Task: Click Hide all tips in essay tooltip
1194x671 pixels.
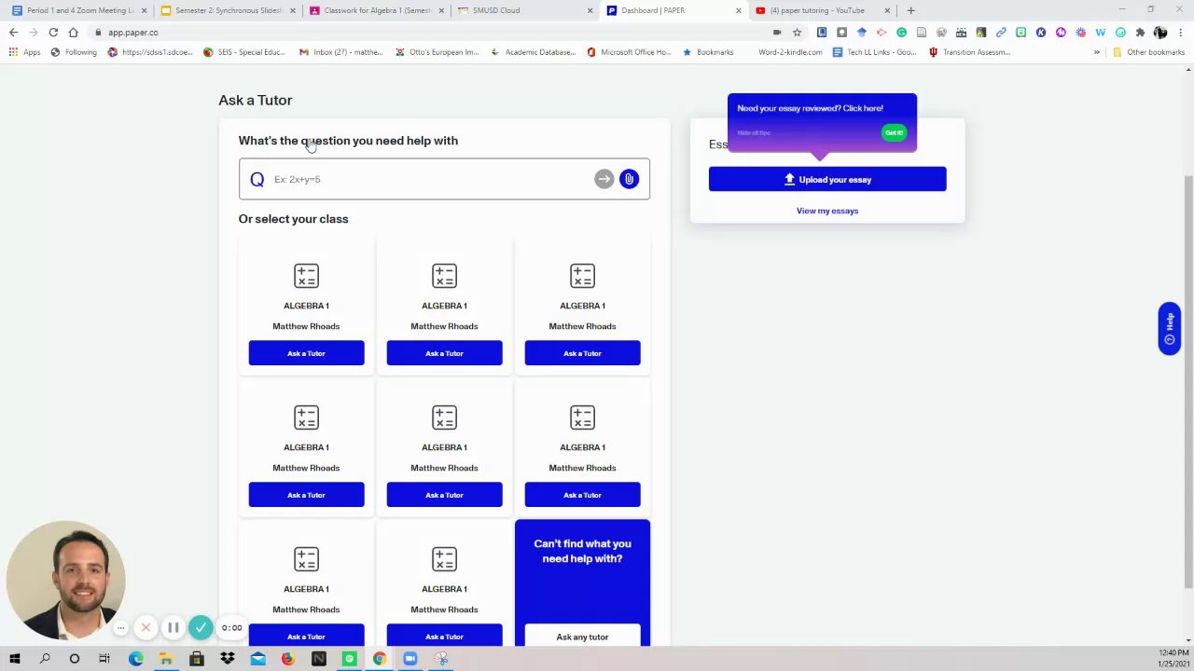Action: coord(754,133)
